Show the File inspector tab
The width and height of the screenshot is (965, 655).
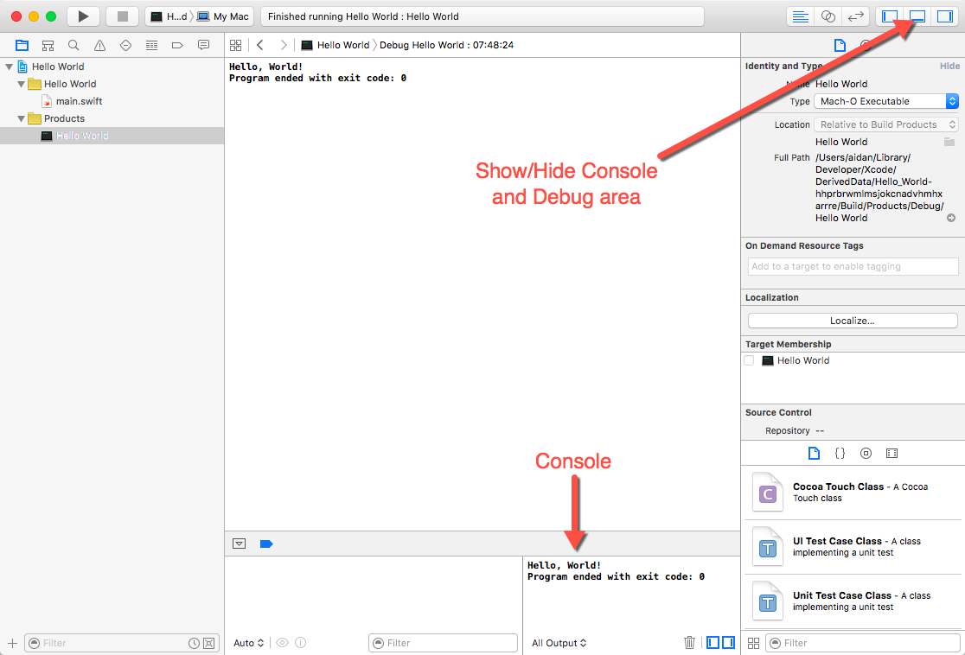coord(840,45)
